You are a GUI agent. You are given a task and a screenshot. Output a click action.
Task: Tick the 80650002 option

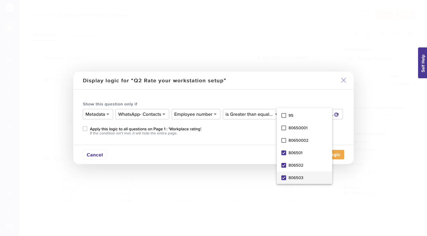coord(284,140)
